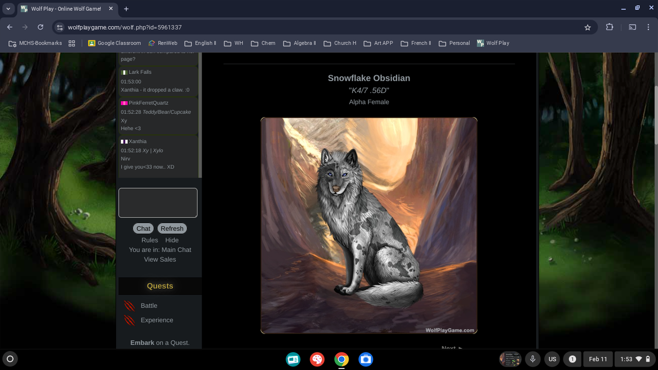Hide the chat panel
Image resolution: width=658 pixels, height=370 pixels.
[172, 240]
